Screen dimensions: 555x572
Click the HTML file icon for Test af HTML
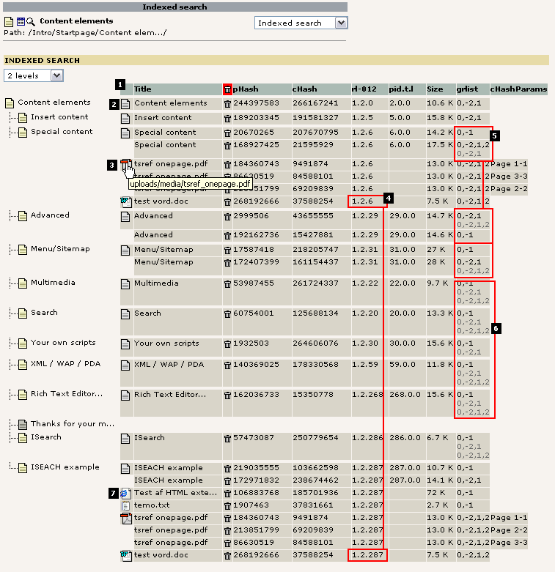pyautogui.click(x=125, y=494)
